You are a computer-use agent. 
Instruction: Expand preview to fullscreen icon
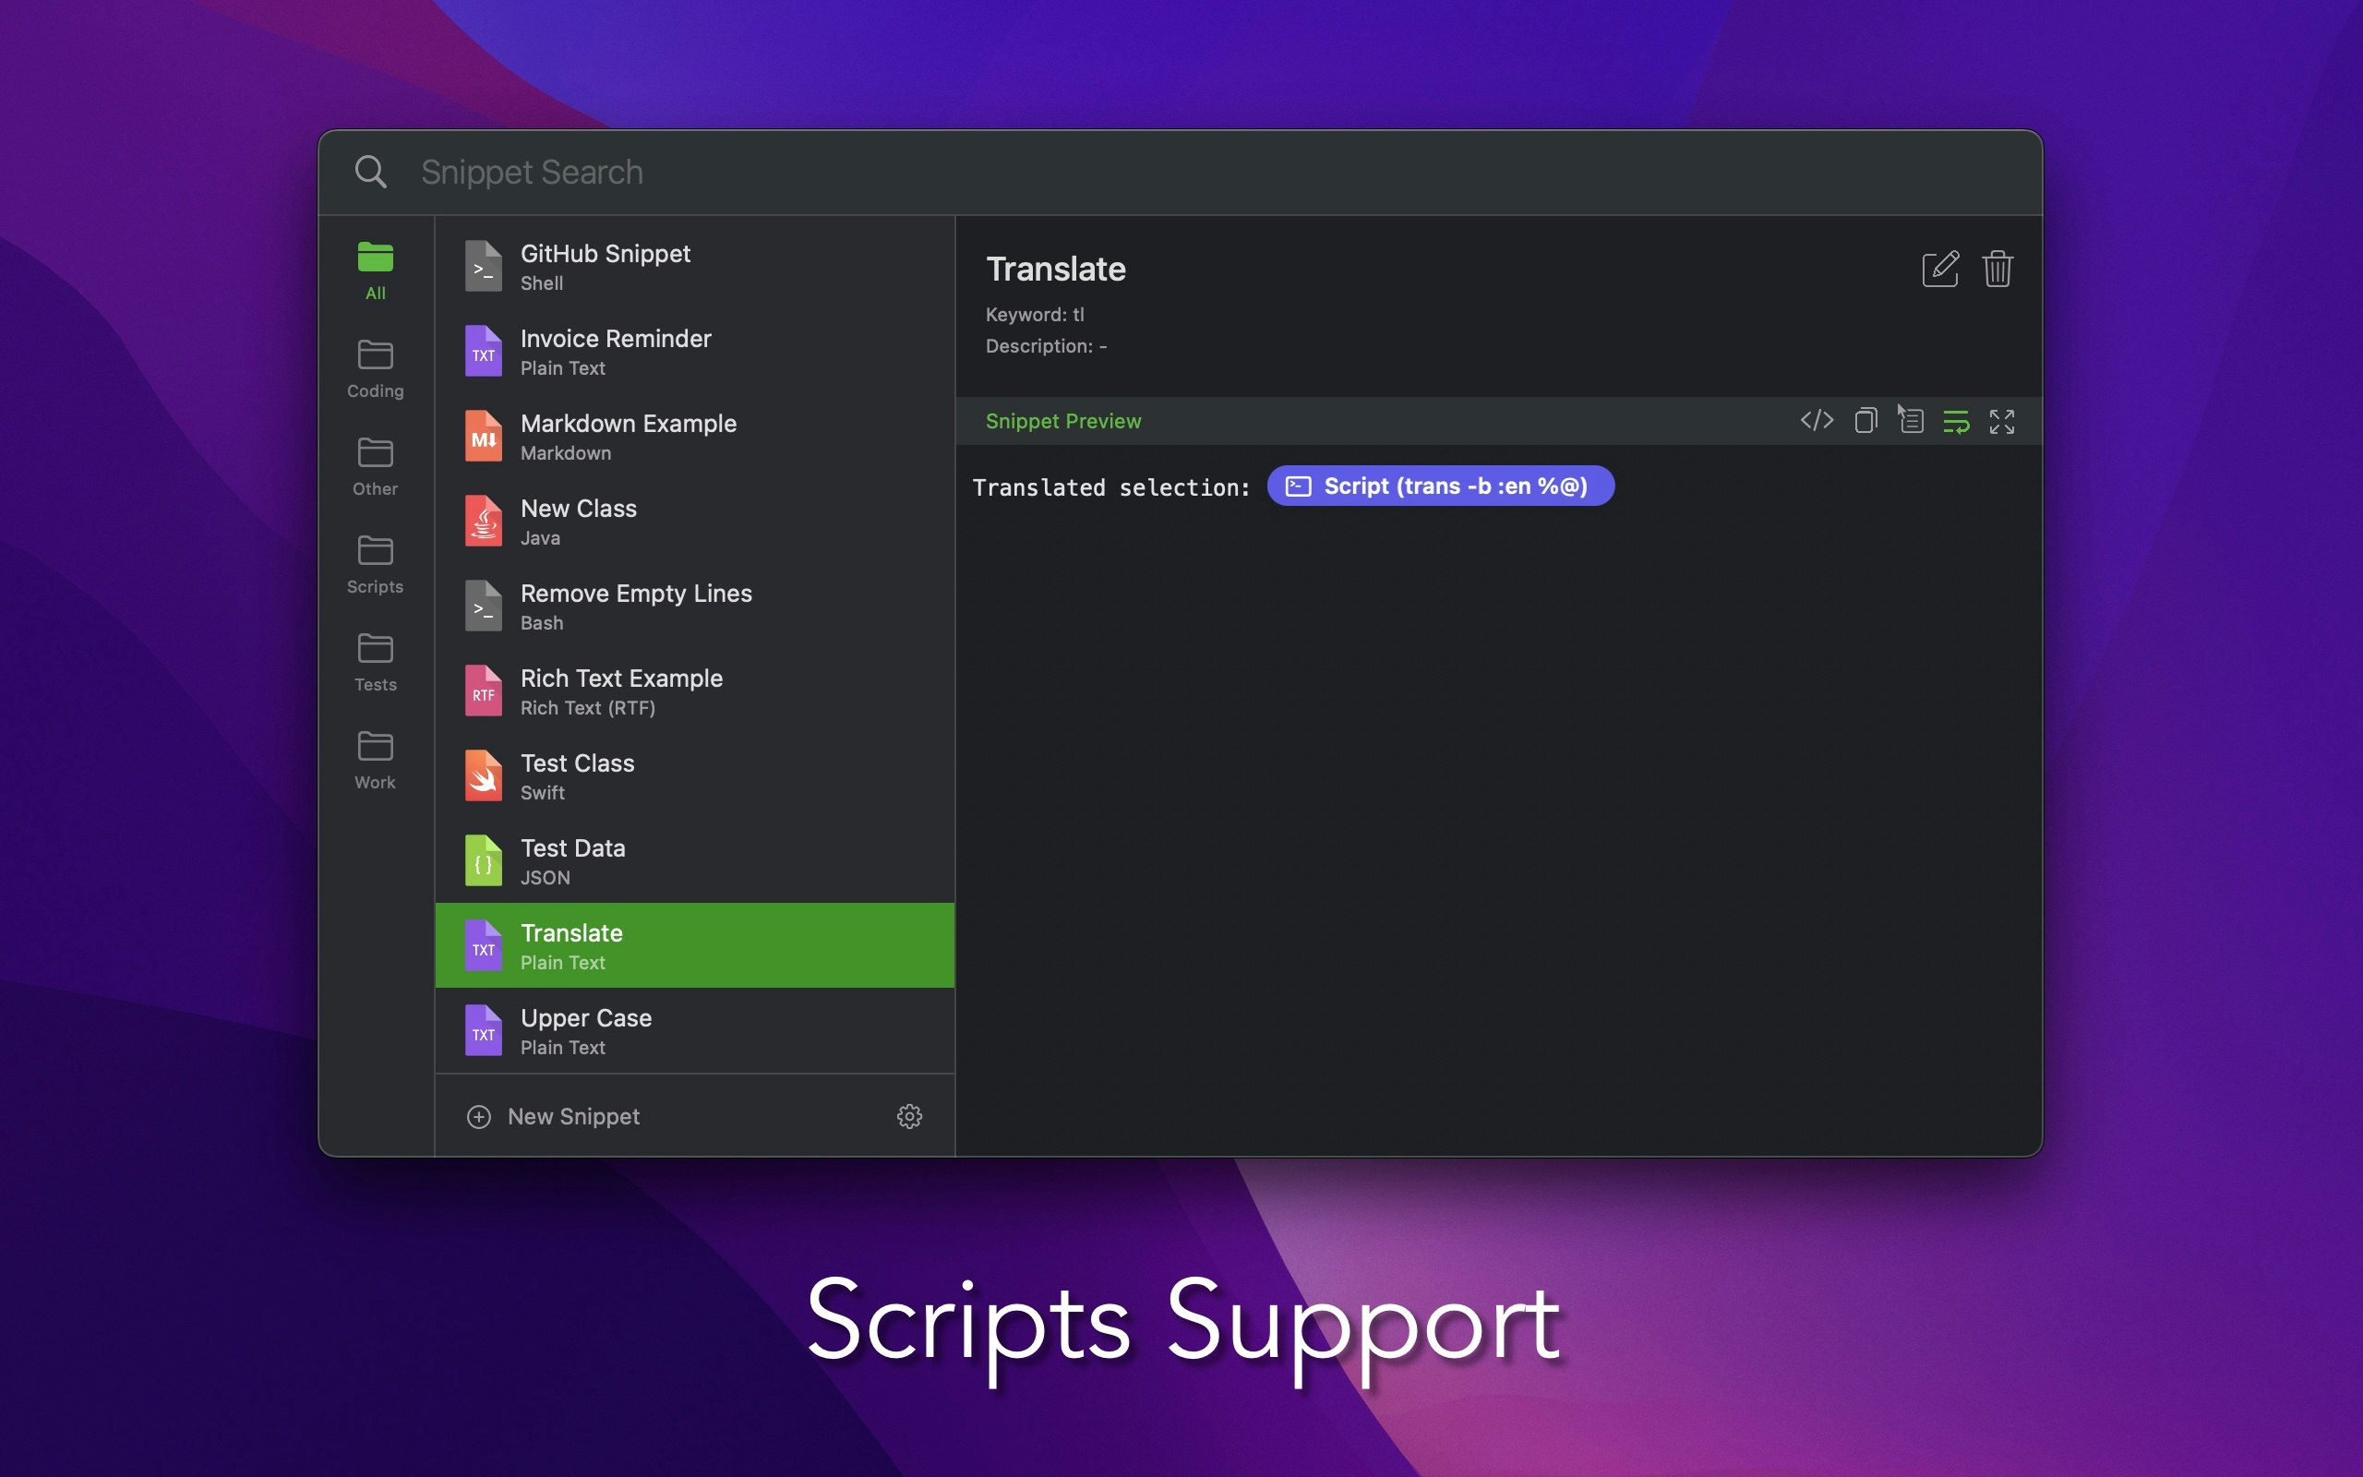coord(2002,422)
